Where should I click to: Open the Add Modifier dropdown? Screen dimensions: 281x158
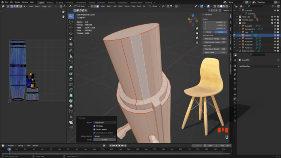coord(259,66)
